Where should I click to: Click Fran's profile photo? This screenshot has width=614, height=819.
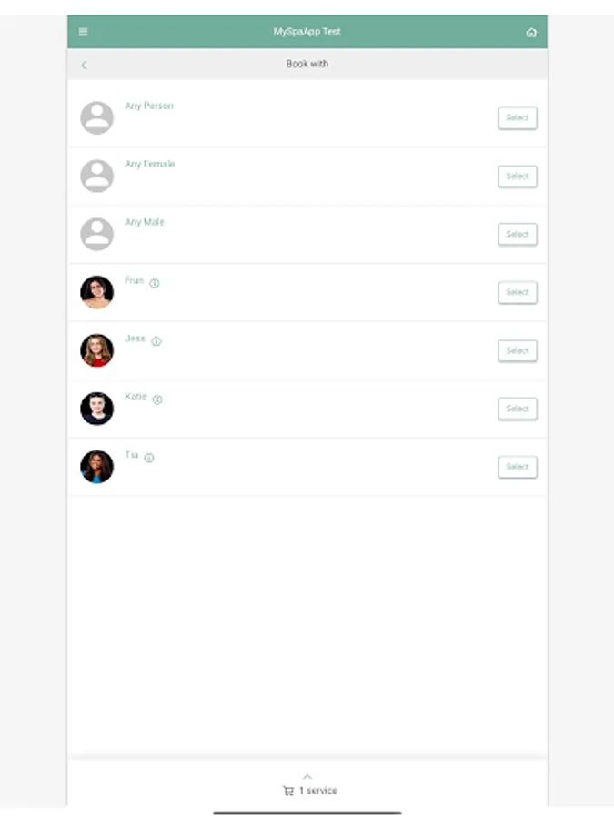pos(97,292)
